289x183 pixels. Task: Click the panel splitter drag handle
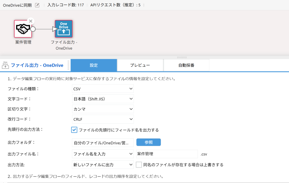click(182, 57)
